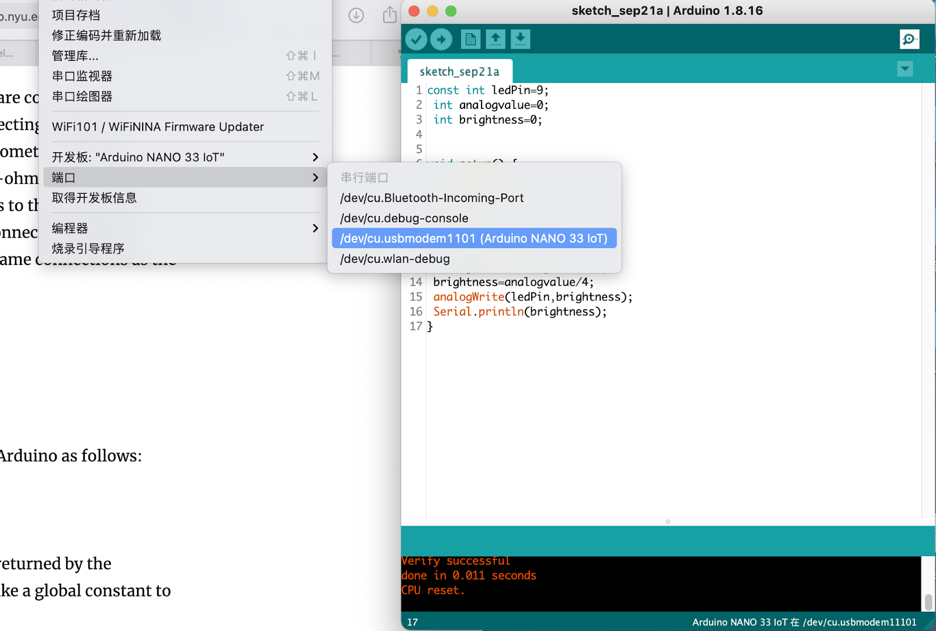Open 管理库... from the menu
This screenshot has height=631, width=936.
[185, 56]
